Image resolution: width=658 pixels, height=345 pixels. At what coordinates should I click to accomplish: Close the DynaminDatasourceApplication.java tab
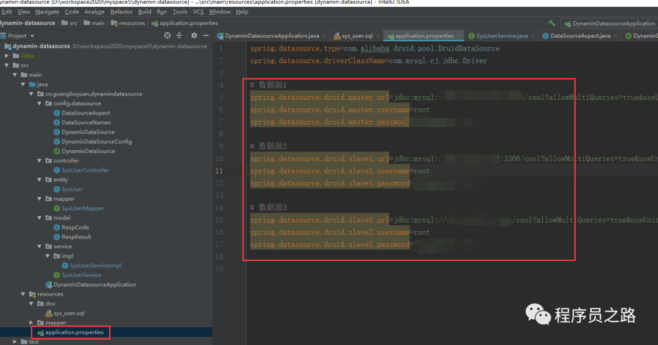(324, 36)
